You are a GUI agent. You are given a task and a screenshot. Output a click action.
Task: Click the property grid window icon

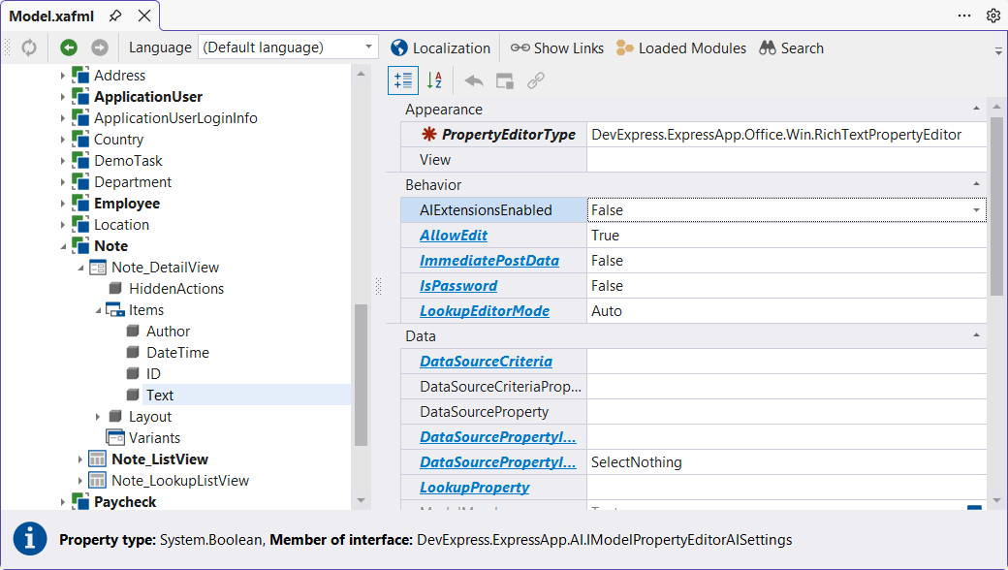(505, 81)
